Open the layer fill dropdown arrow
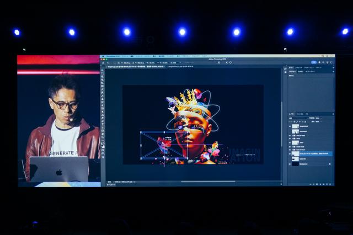 click(321, 122)
